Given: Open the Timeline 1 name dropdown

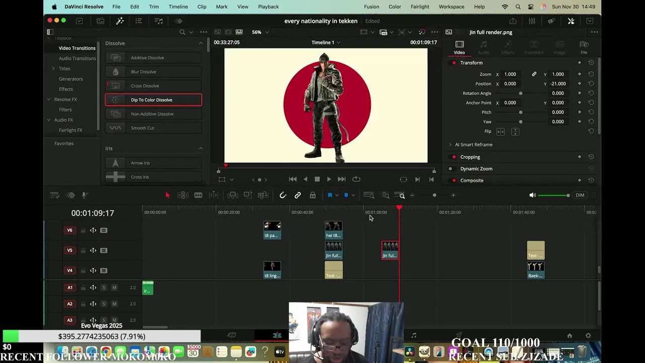Looking at the screenshot, I should [326, 42].
